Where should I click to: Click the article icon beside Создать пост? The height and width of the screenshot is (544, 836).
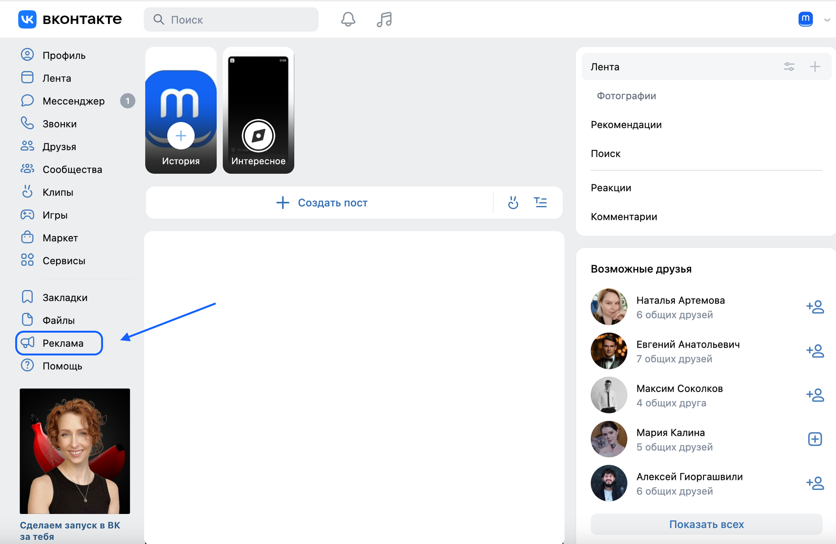point(540,203)
